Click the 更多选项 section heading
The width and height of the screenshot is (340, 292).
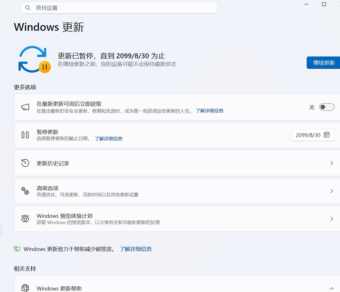tap(25, 87)
